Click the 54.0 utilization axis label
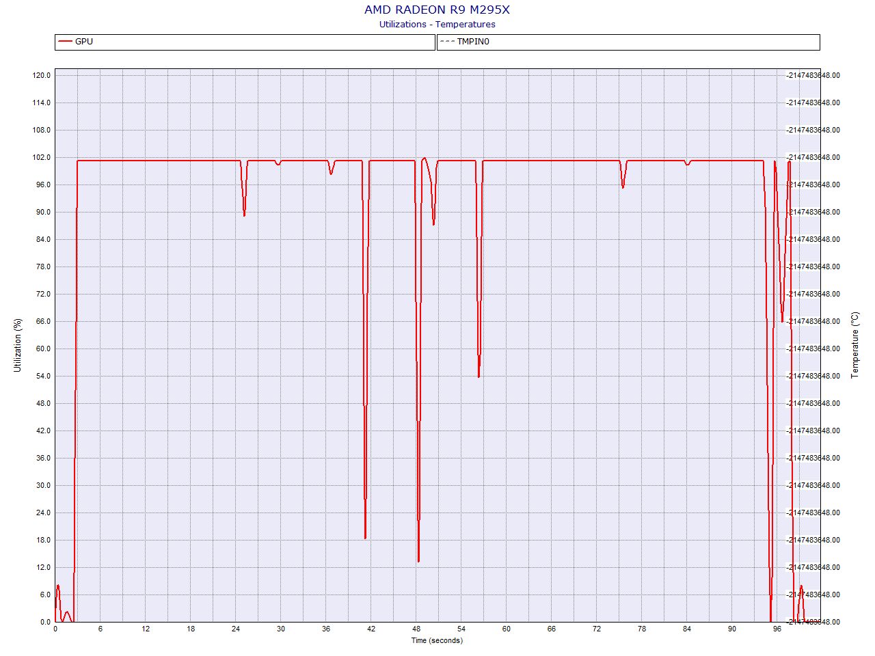 coord(44,376)
